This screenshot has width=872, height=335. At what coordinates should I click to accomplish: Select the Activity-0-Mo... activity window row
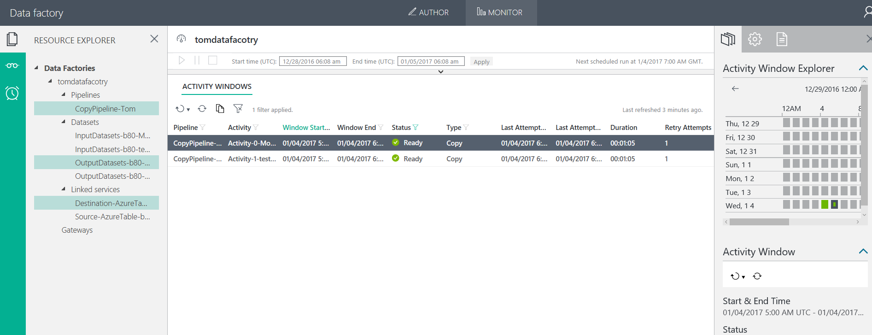[x=441, y=143]
